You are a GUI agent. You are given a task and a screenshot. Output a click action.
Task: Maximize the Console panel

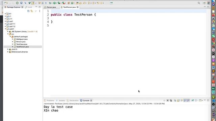(208, 100)
